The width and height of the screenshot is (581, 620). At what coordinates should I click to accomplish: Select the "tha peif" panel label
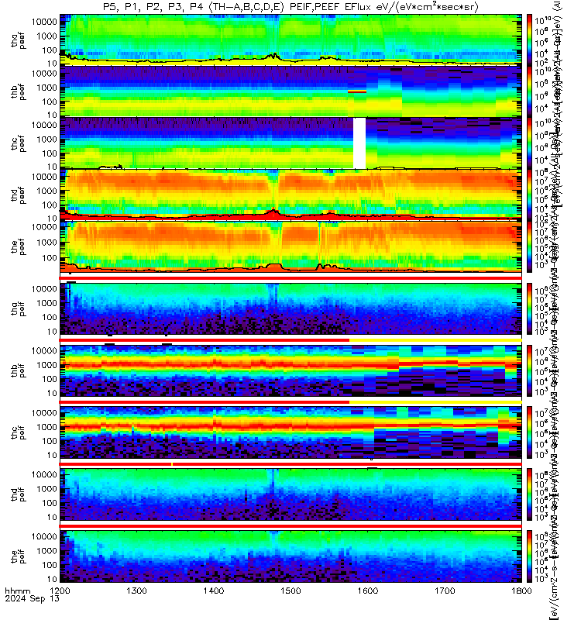(x=19, y=309)
